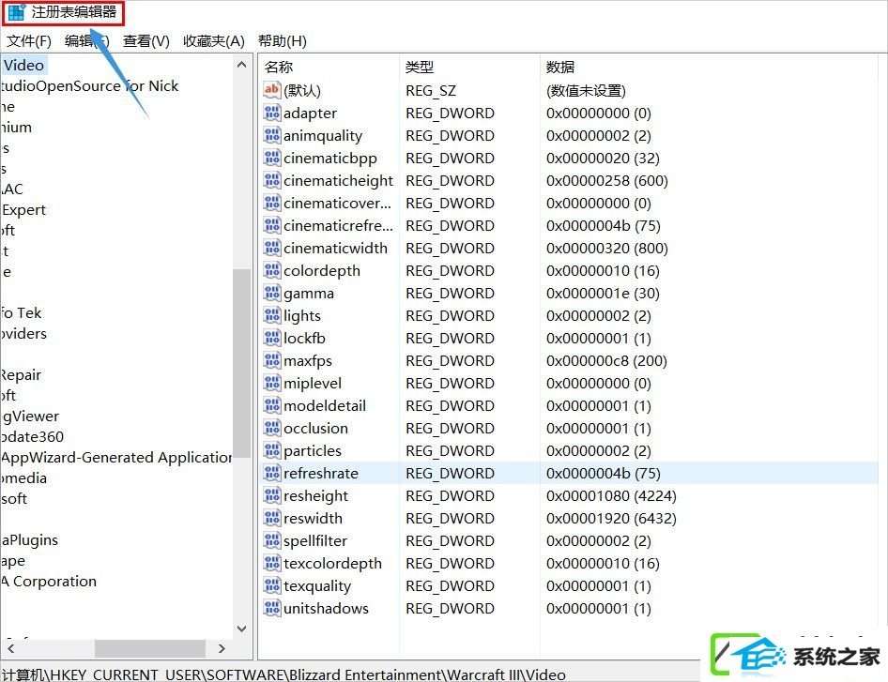Click the icon beside colordepth
Screen dimensions: 888x682
coord(272,270)
